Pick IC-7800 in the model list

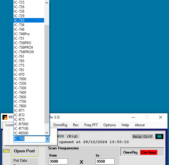click(29, 106)
